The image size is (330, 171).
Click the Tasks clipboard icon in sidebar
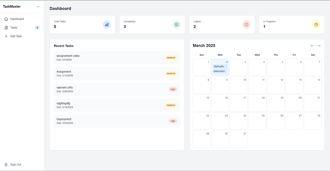click(6, 28)
